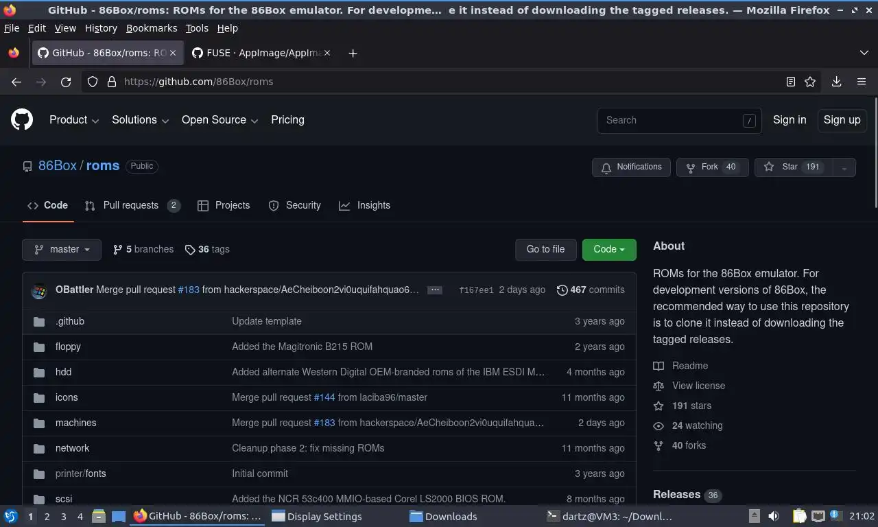The height and width of the screenshot is (527, 878).
Task: Open the Tools menu
Action: [x=197, y=28]
